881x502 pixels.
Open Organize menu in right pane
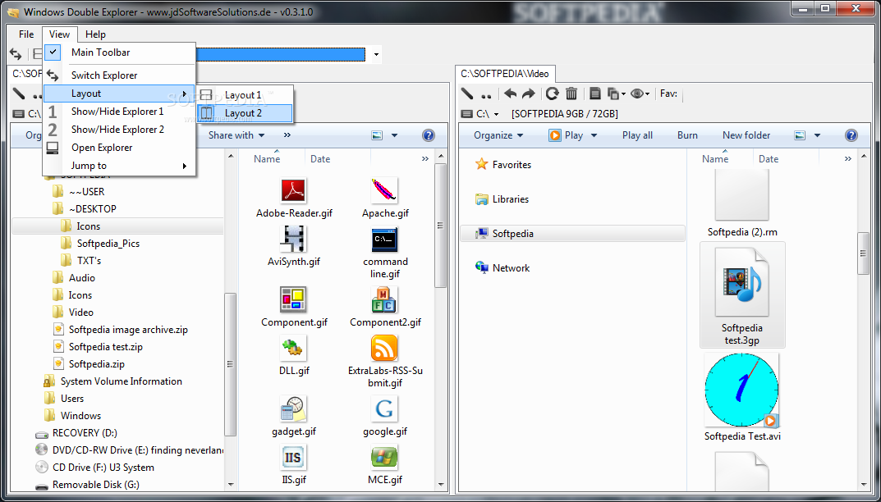point(498,135)
